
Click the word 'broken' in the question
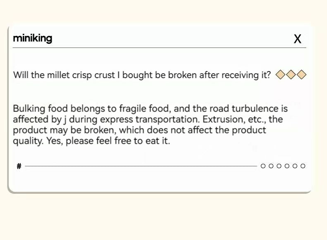click(x=182, y=75)
